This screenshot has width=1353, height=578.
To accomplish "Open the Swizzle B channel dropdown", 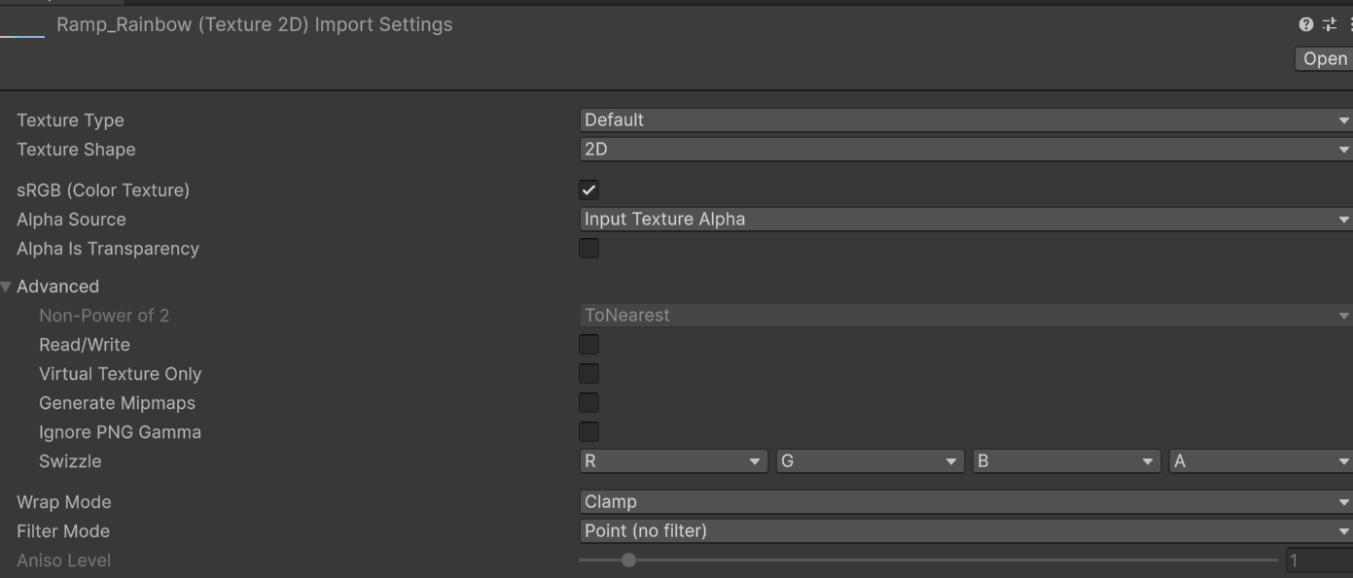I will 1066,461.
